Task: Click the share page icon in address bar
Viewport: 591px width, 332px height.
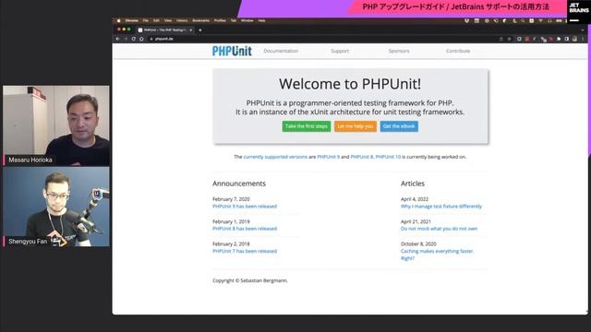Action: tap(501, 39)
